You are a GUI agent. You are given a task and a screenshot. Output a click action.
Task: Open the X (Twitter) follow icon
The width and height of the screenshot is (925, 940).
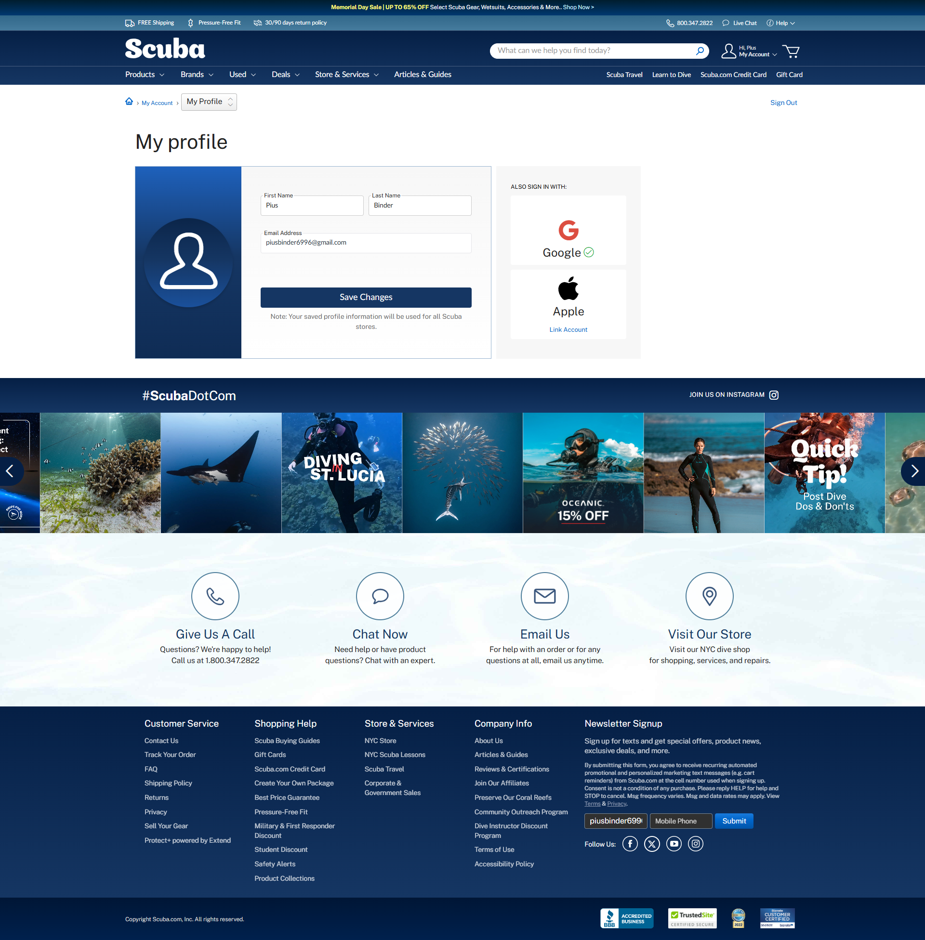point(651,844)
